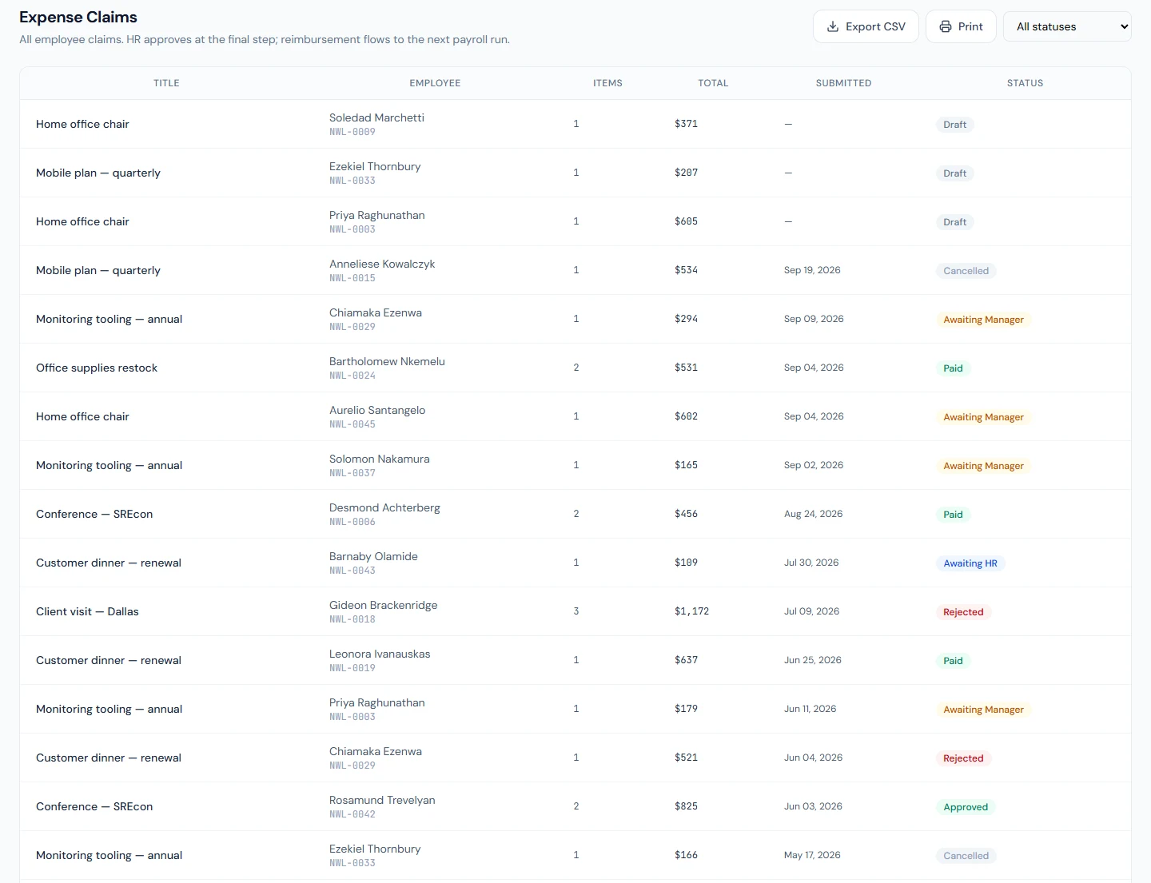Click Paid badge on the $637 claim
Screen dimensions: 1151x883
click(x=953, y=661)
